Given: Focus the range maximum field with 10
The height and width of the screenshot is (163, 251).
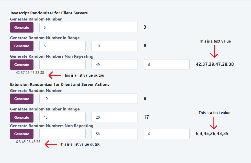Looking at the screenshot, I should (115, 46).
